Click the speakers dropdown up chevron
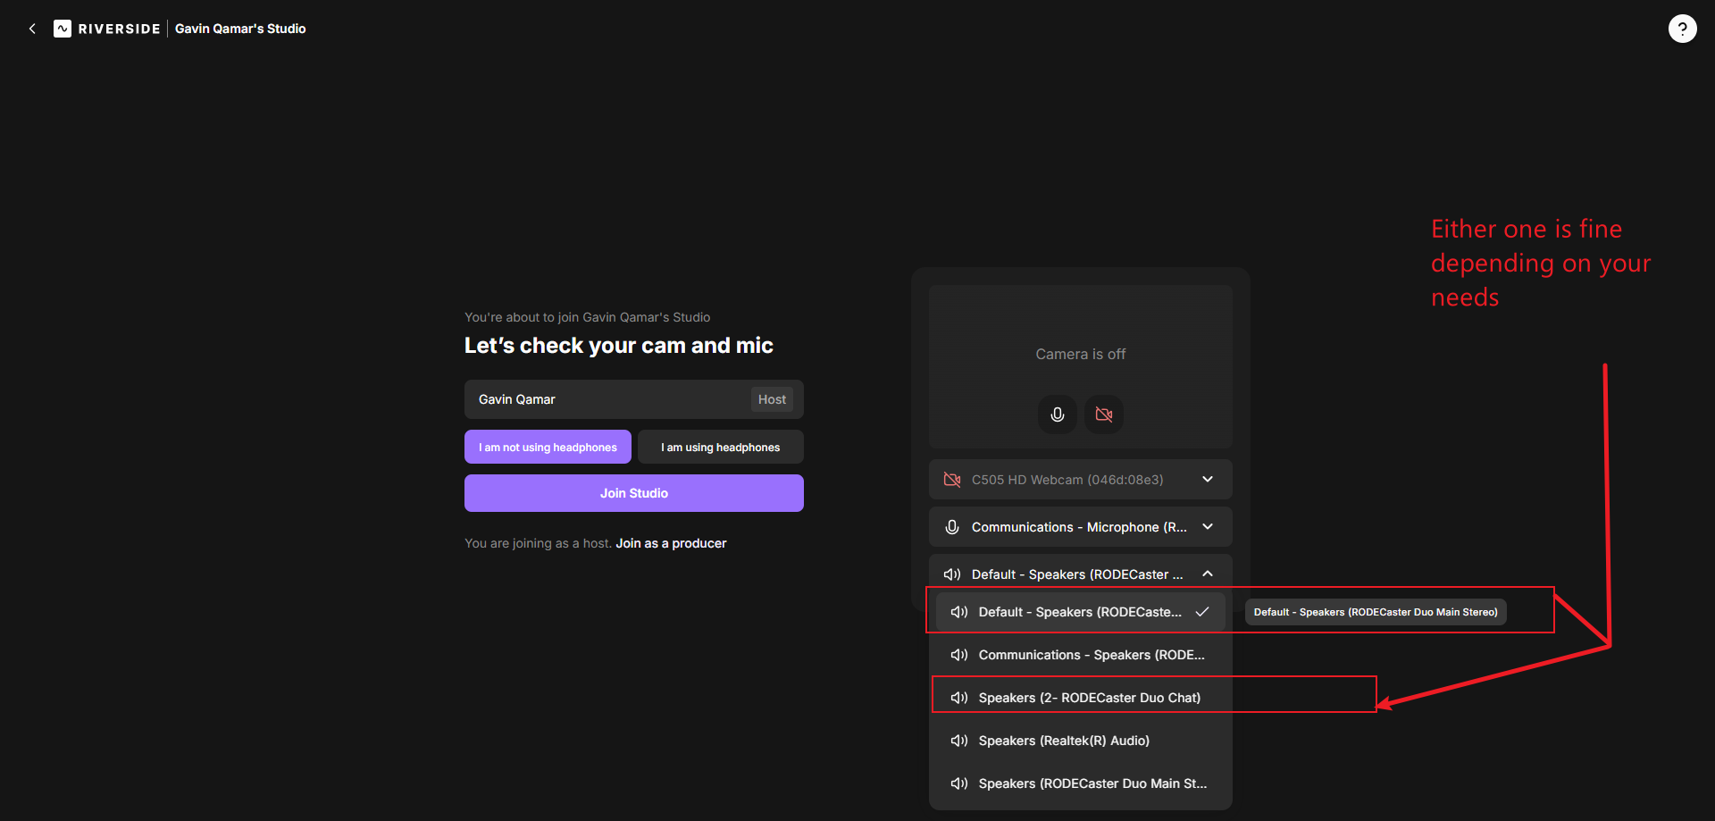This screenshot has height=821, width=1715. click(x=1208, y=574)
